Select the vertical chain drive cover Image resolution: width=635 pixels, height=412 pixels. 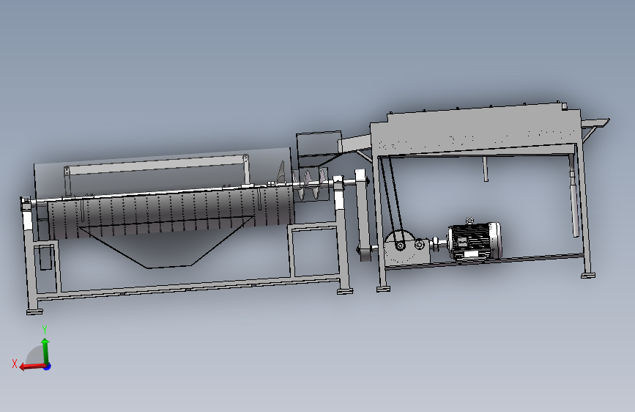coord(363,215)
